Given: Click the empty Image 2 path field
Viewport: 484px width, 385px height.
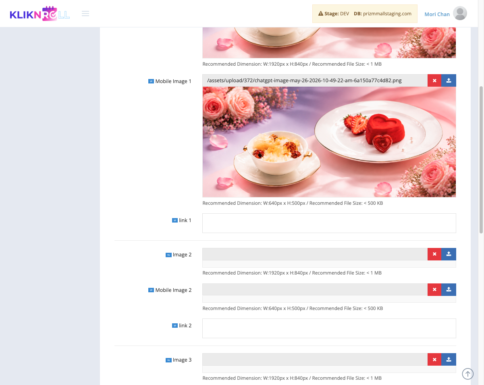Looking at the screenshot, I should [x=315, y=254].
